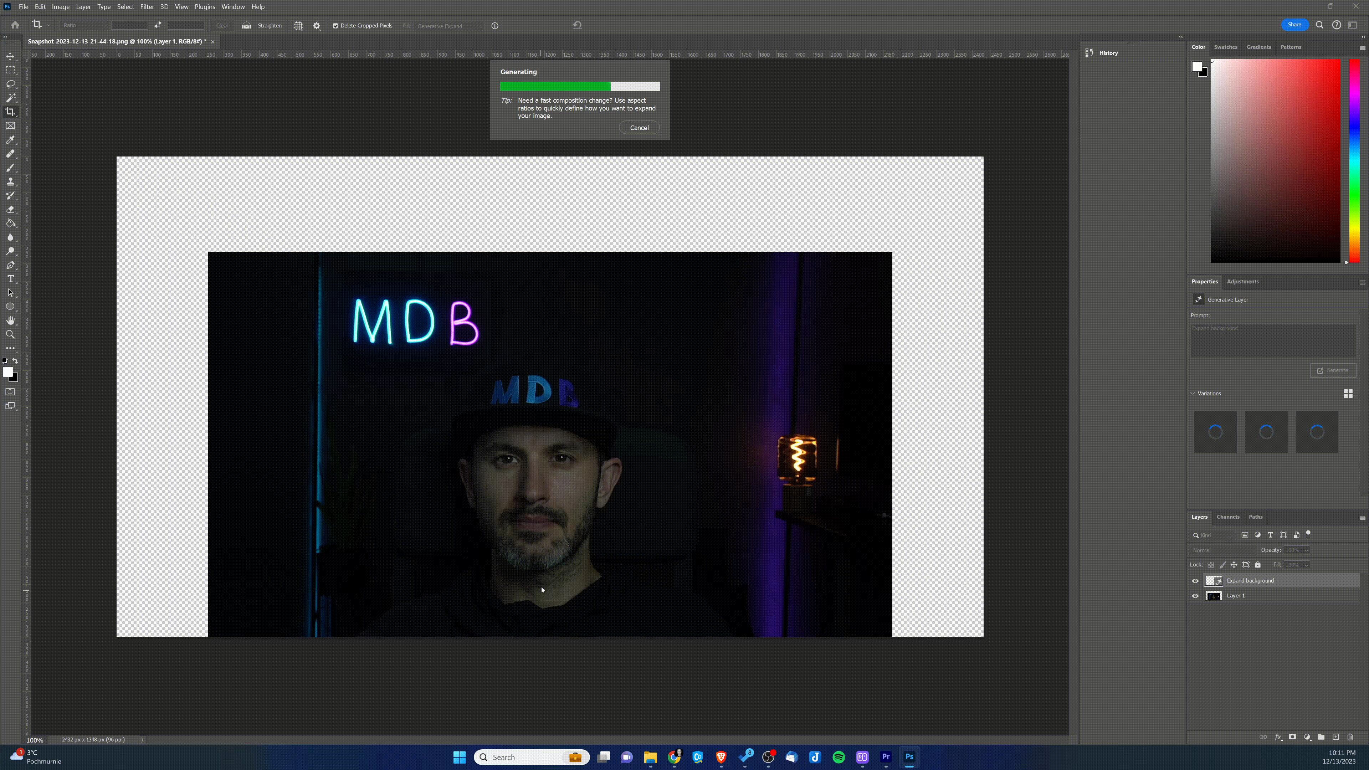Click the vertical hue spectrum slider
The height and width of the screenshot is (770, 1369).
(x=1354, y=159)
